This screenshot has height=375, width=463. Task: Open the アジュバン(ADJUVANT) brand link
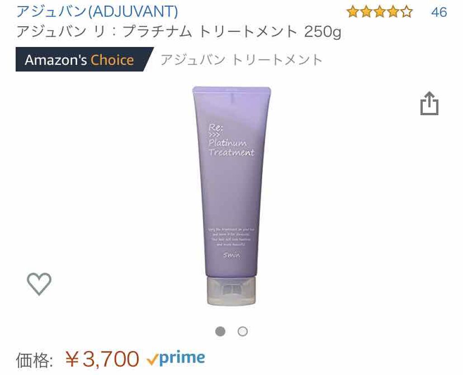point(97,11)
